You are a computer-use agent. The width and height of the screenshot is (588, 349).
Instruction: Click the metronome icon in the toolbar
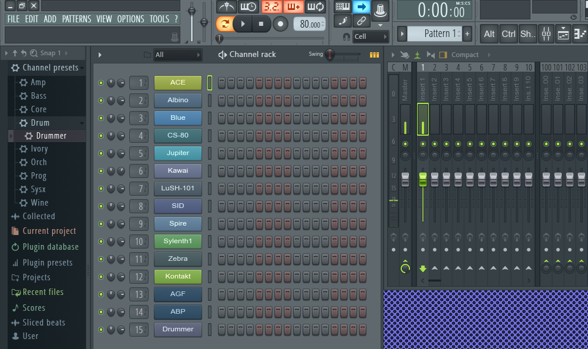[x=226, y=7]
